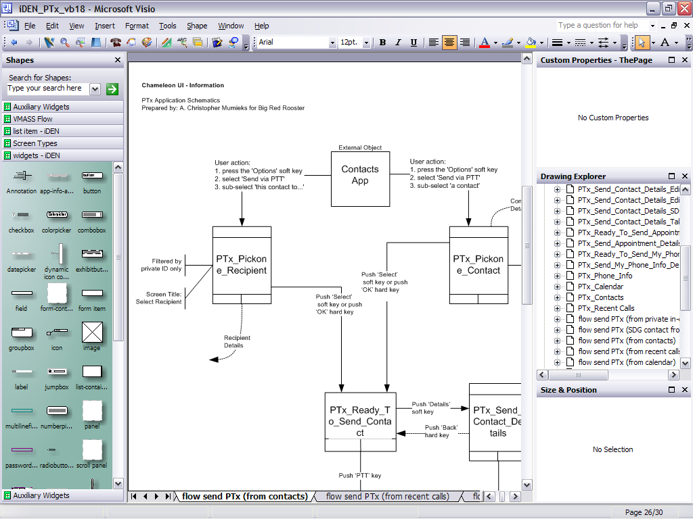Viewport: 693px width, 519px height.
Task: Open the File menu
Action: [30, 26]
